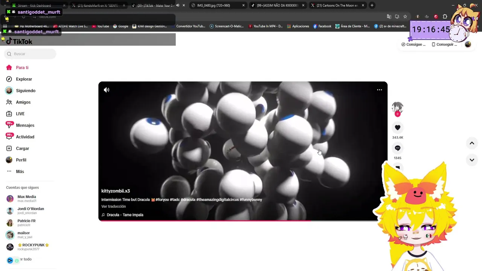Open kittyzombii.x3 profile link

[x=116, y=191]
